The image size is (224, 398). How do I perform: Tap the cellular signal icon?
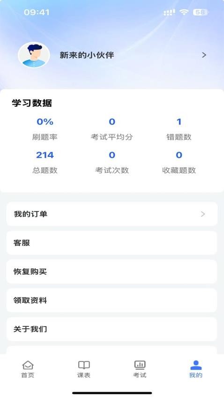(169, 12)
